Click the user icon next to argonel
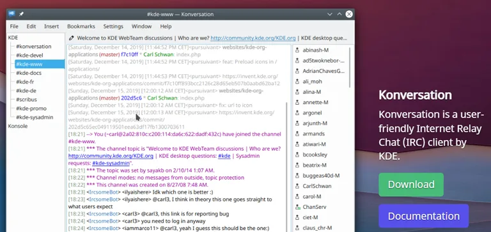Viewport: 491px width, 232px height. (x=297, y=112)
